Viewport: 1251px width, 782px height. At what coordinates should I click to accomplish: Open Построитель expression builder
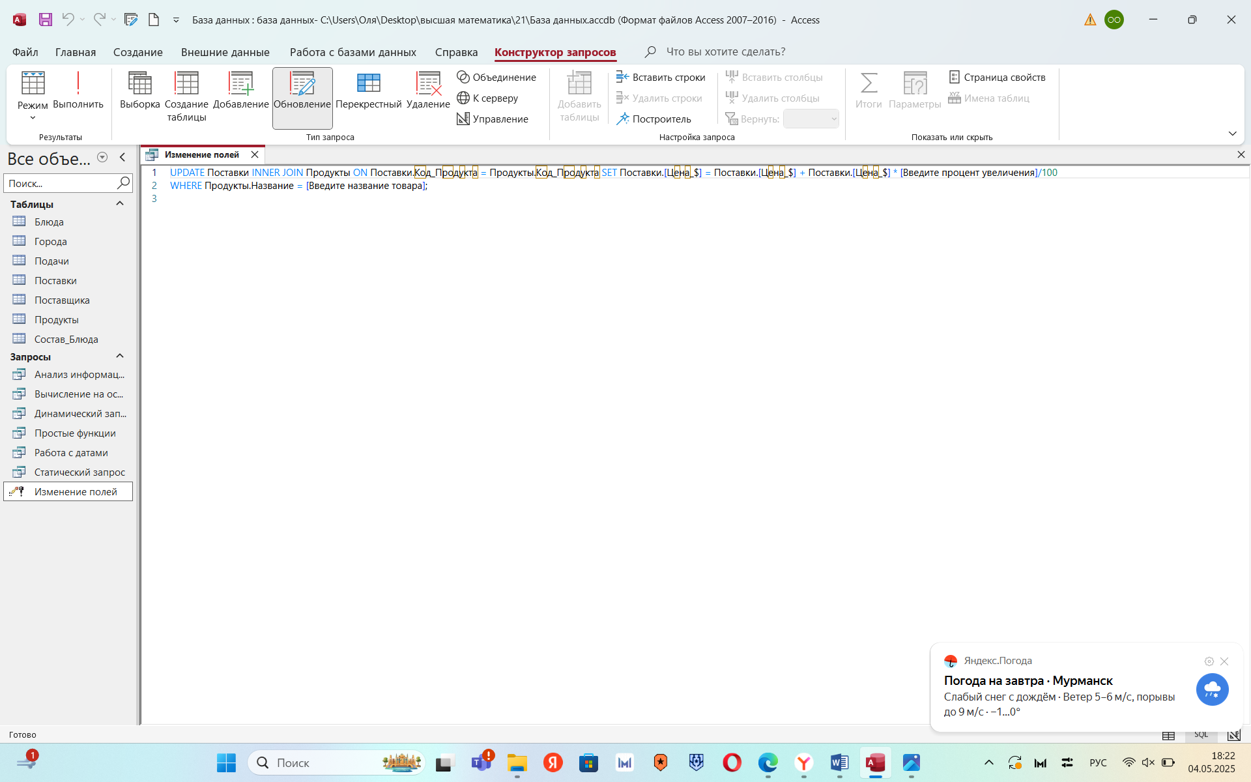pyautogui.click(x=654, y=119)
